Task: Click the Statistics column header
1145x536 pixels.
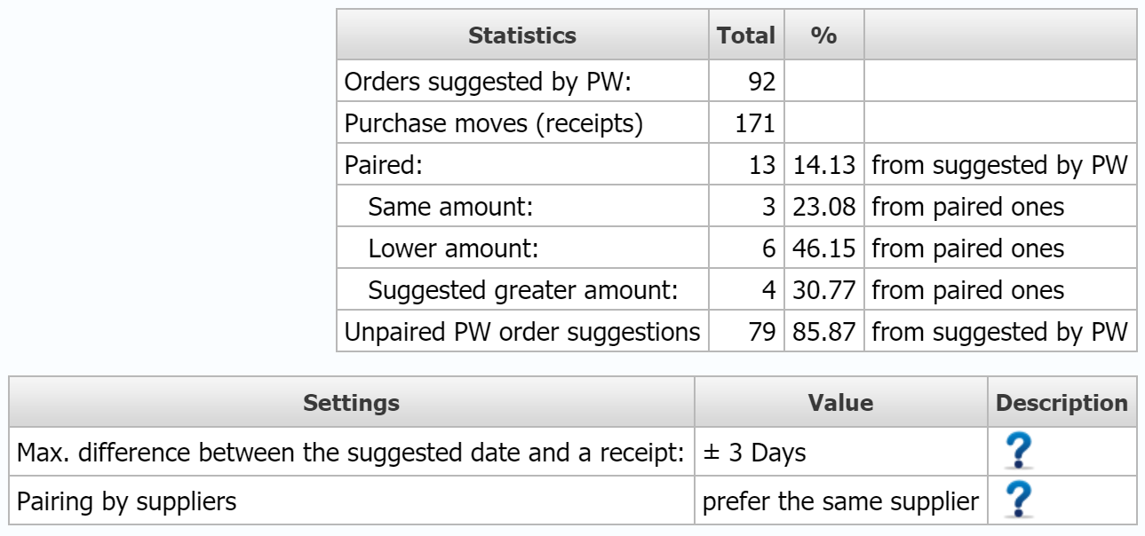Action: (x=521, y=35)
